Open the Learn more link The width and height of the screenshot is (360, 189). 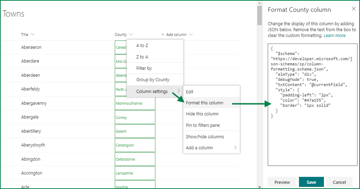tap(334, 36)
